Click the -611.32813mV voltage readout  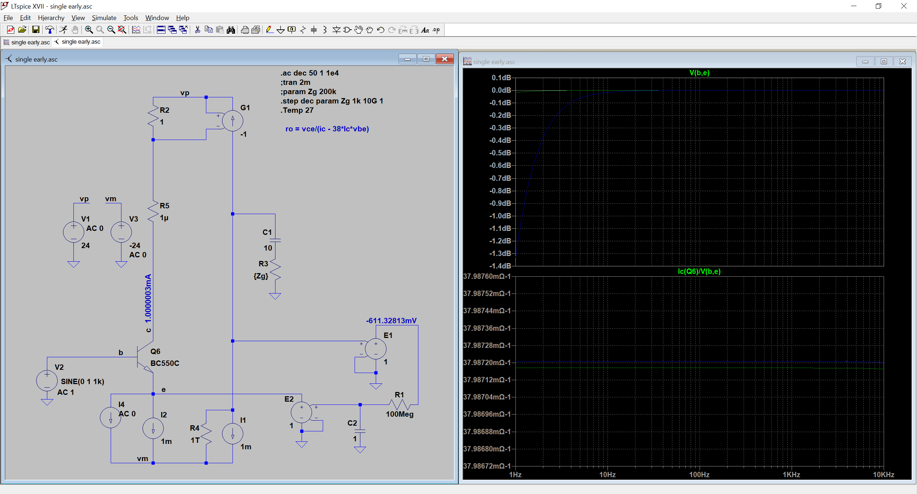tap(391, 321)
